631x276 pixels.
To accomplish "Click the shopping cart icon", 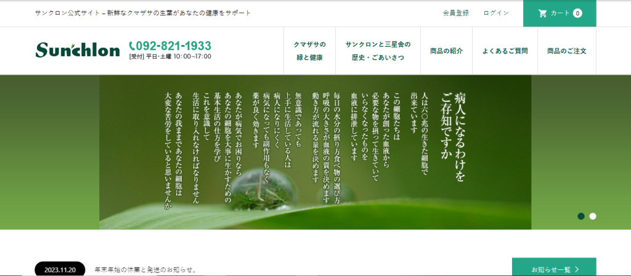I will point(542,13).
